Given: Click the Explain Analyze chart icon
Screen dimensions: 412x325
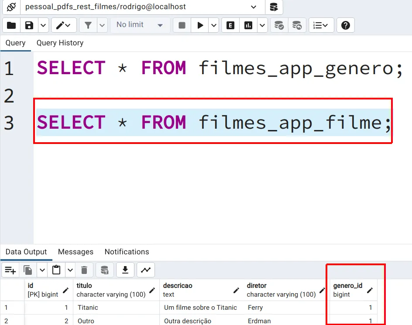Looking at the screenshot, I should click(248, 25).
